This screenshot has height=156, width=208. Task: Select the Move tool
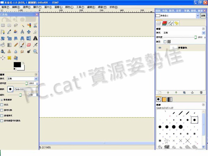click(x=29, y=32)
